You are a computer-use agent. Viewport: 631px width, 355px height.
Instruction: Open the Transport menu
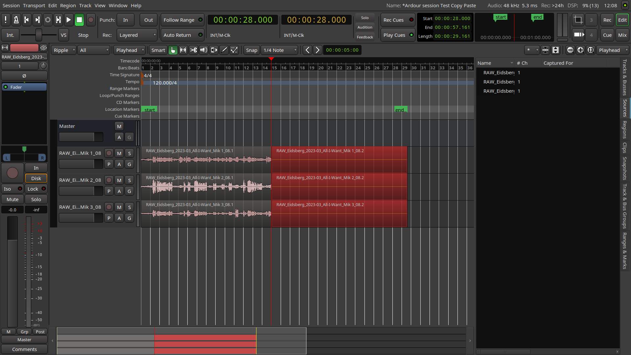coord(34,6)
